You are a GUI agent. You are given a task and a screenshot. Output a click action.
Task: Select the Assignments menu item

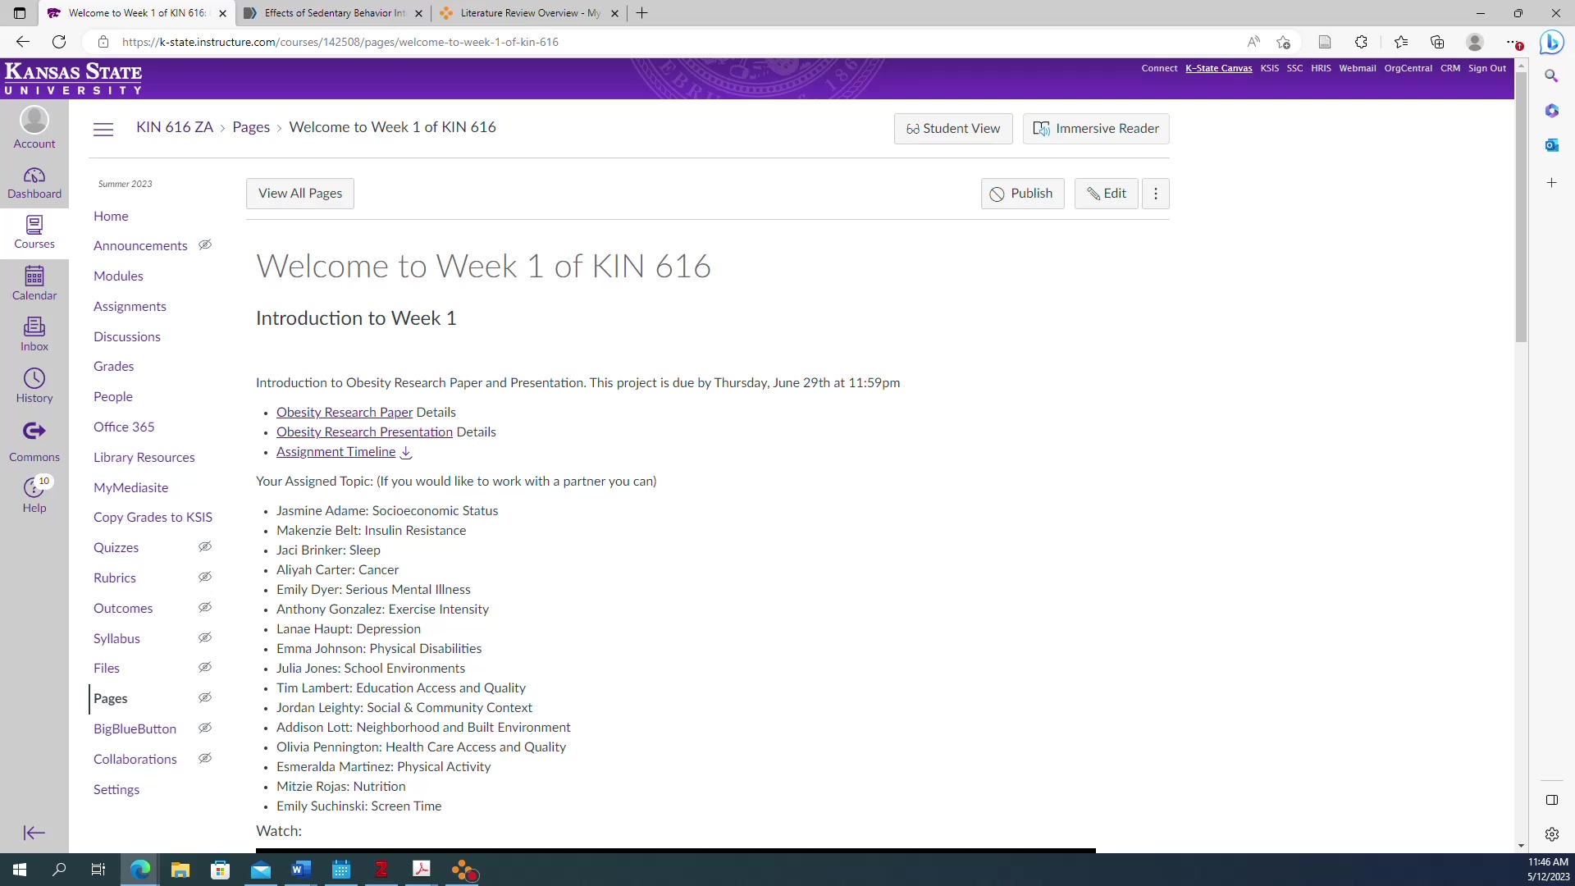click(130, 306)
